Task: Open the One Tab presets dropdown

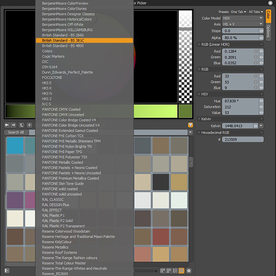Action: (238, 12)
